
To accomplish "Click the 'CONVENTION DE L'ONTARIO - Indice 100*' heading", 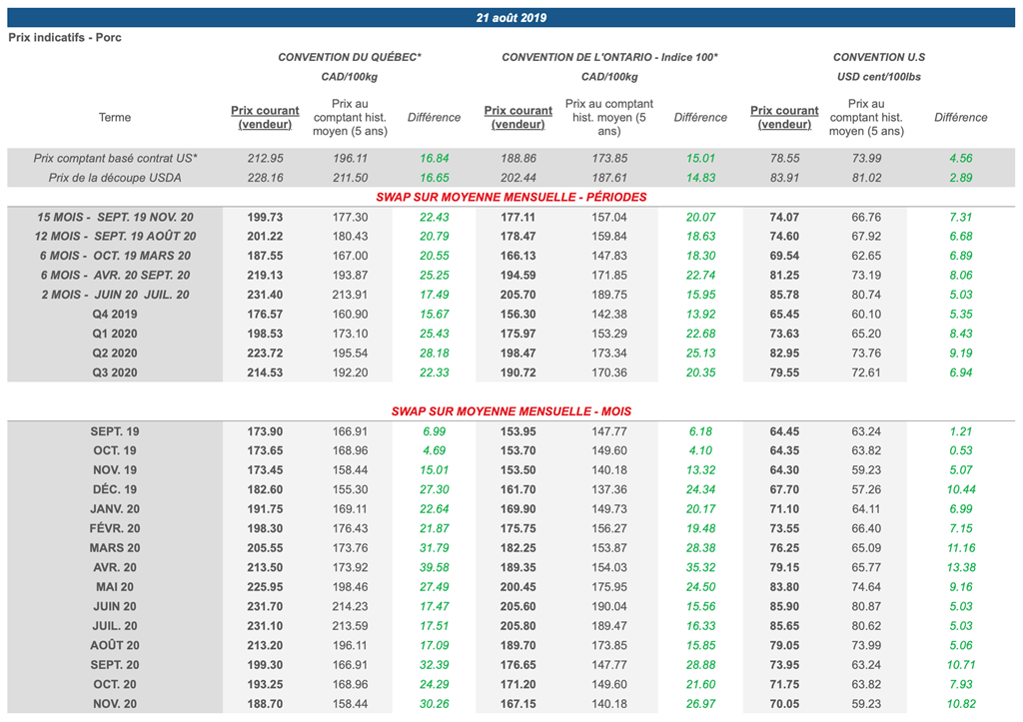I will [609, 58].
